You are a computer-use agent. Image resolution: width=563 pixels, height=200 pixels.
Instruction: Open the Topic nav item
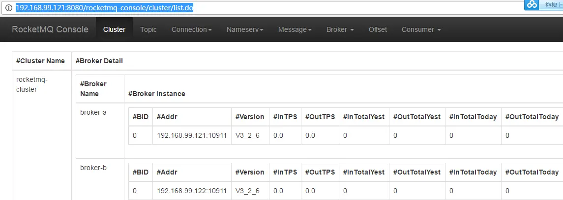[x=148, y=29]
